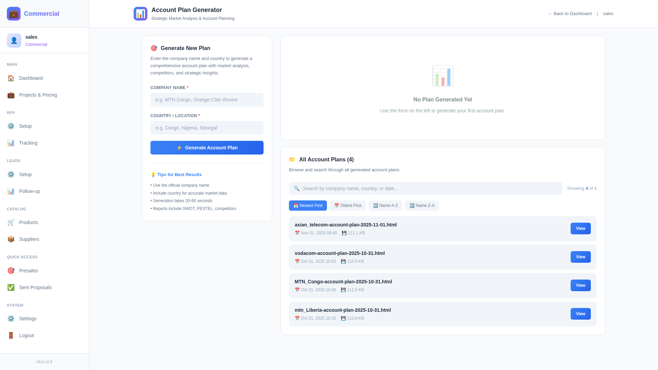
Task: Go to Tracking under RFP
Action: coord(45,143)
